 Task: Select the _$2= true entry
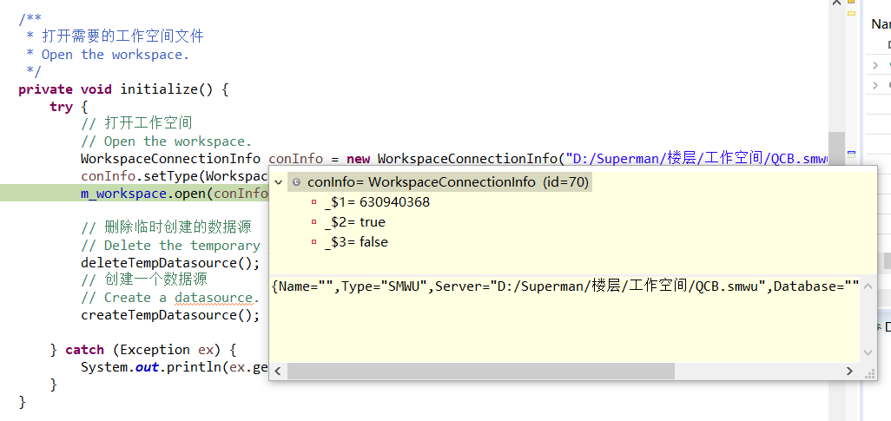click(354, 222)
